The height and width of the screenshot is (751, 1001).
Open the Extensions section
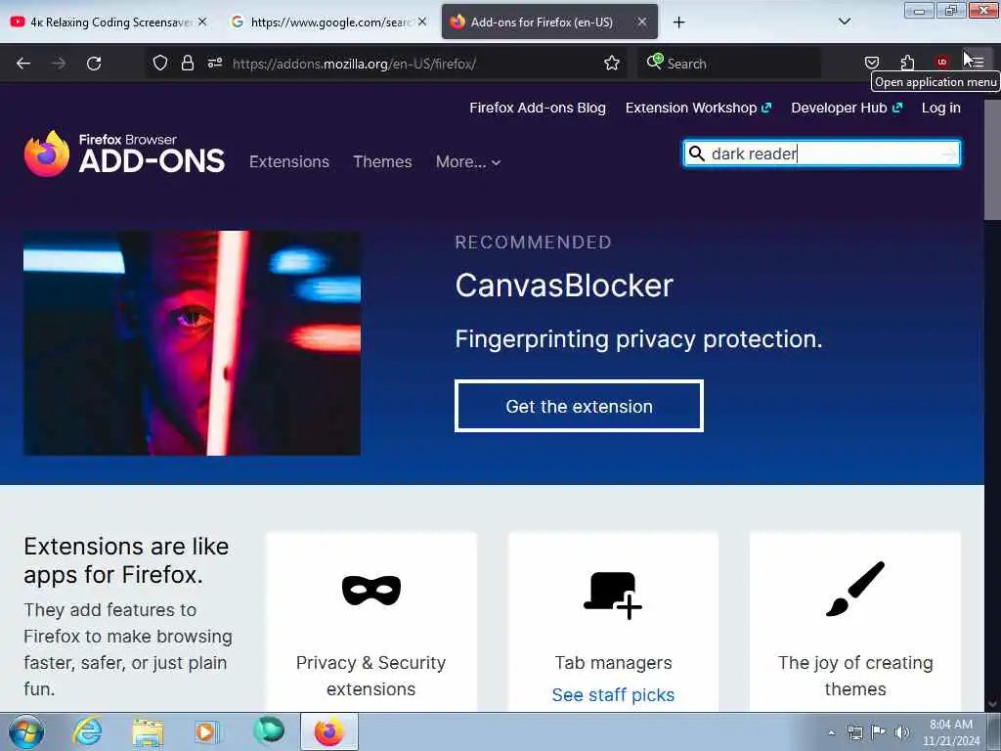pos(289,161)
